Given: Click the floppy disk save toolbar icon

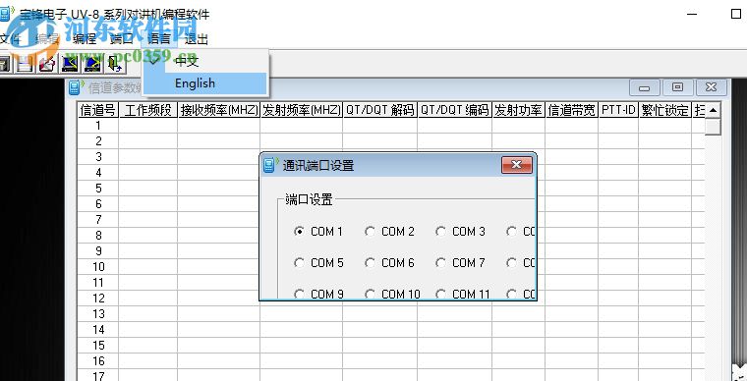Looking at the screenshot, I should (x=25, y=63).
